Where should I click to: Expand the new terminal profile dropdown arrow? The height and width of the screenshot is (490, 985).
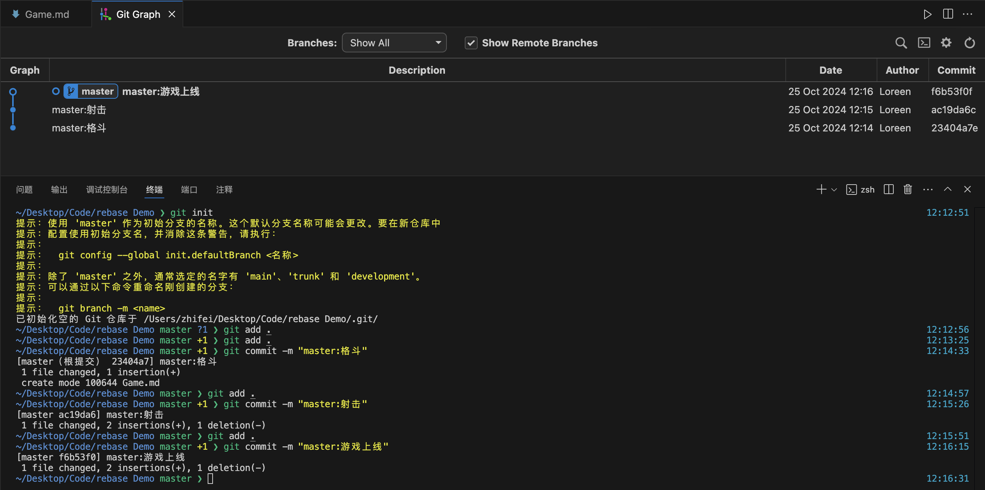pos(834,190)
